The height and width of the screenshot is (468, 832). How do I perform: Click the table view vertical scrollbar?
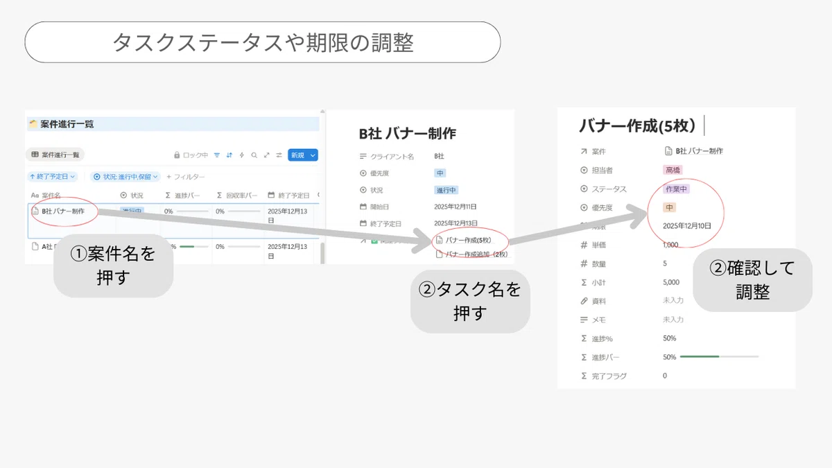click(322, 253)
